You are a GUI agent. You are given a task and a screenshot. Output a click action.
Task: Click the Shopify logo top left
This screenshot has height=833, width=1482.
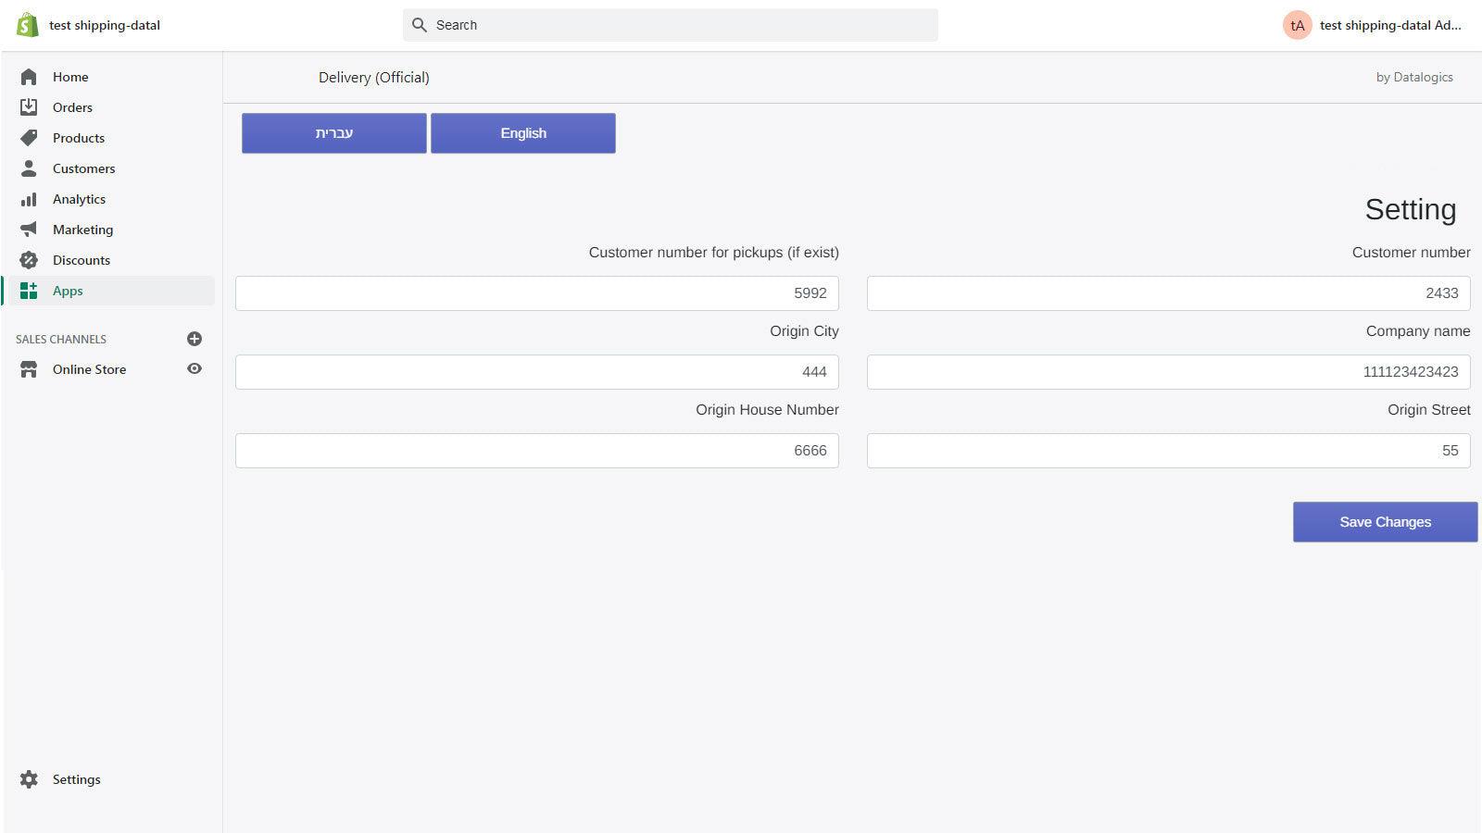point(26,24)
